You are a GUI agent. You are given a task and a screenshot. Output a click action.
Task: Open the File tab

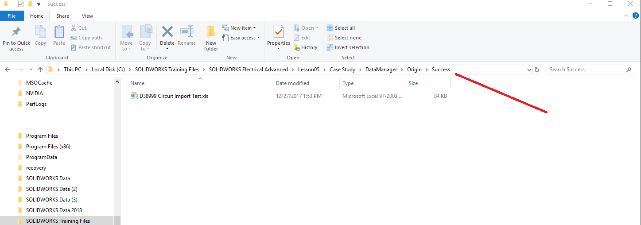tap(12, 16)
